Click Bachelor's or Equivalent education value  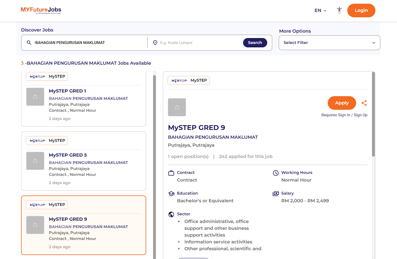tap(205, 201)
